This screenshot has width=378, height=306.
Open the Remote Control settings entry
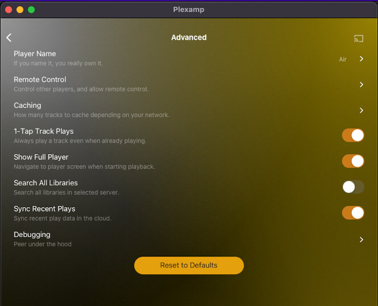(x=189, y=84)
